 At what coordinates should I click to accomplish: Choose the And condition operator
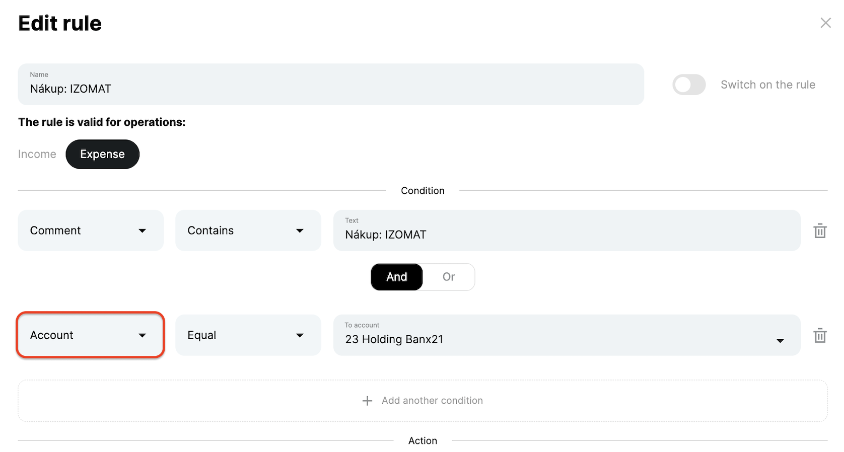[x=397, y=277]
